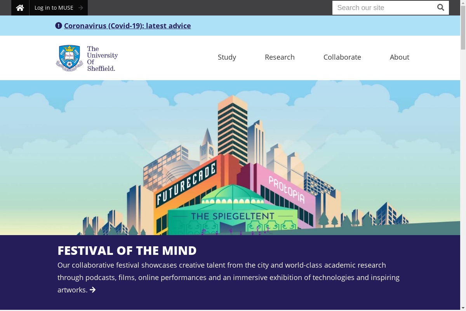466x311 pixels.
Task: Go to the home page via house icon
Action: click(20, 8)
